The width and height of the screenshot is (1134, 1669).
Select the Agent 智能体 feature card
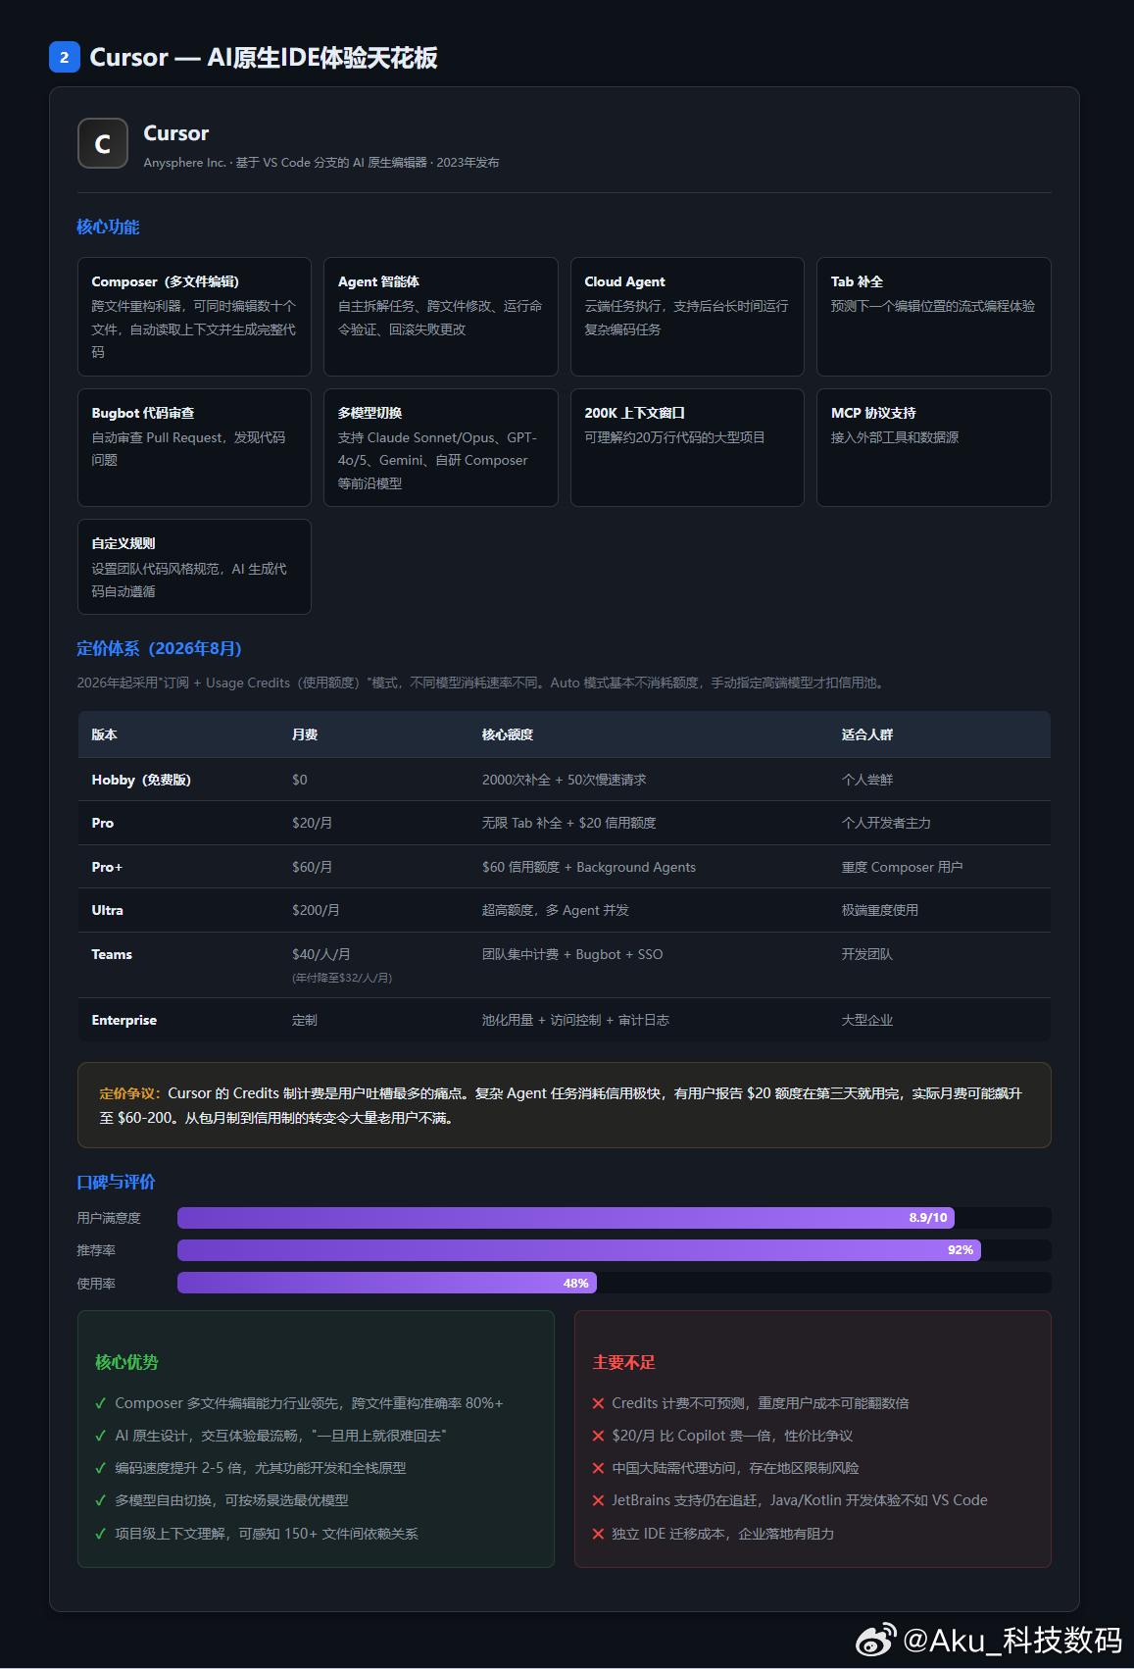point(441,317)
